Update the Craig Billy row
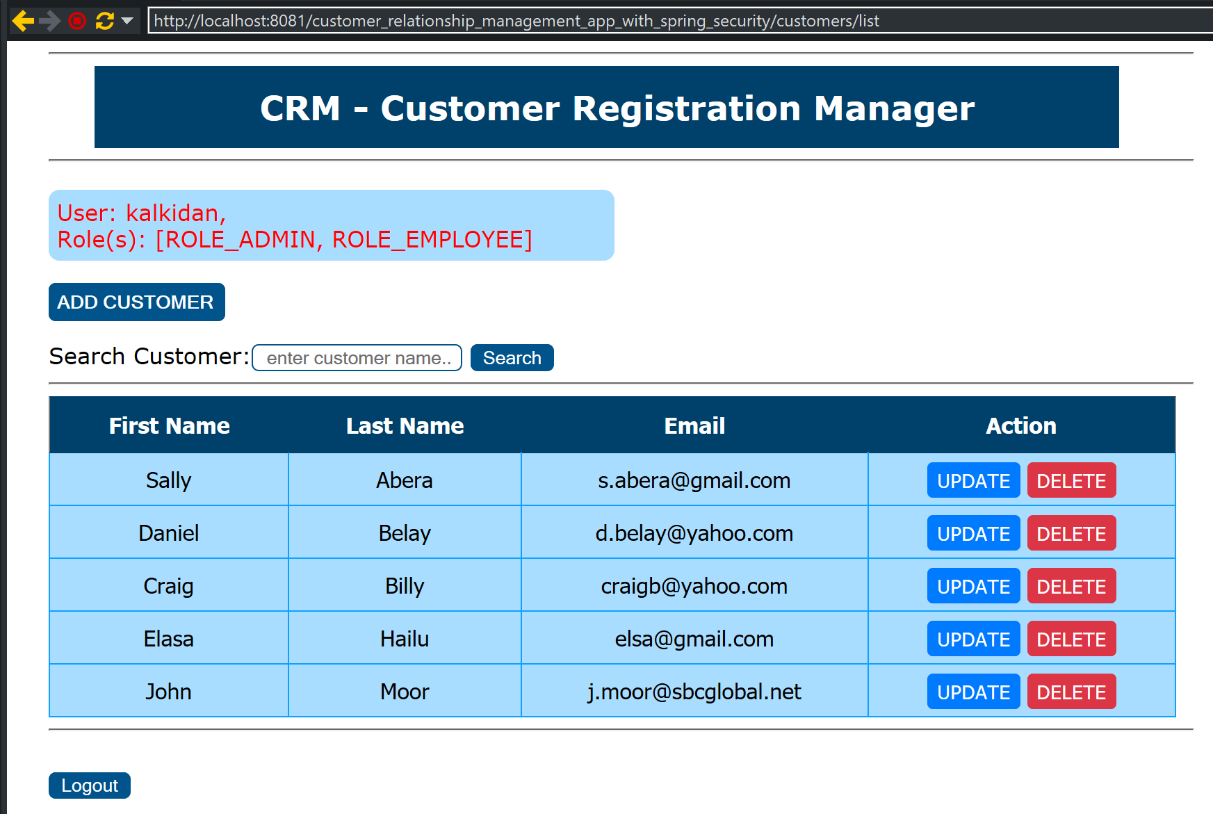The height and width of the screenshot is (814, 1213). (973, 586)
